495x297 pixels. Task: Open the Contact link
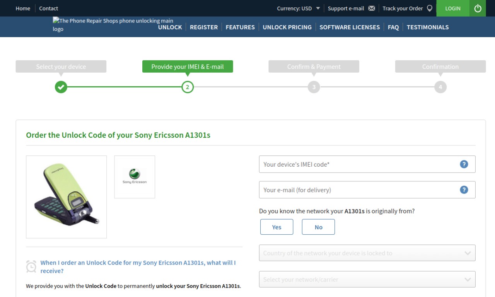point(48,8)
